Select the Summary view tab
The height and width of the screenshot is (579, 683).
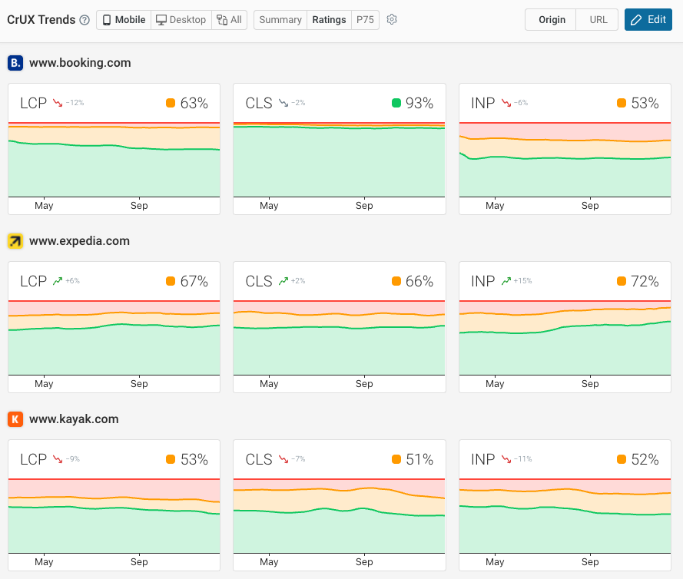point(280,19)
